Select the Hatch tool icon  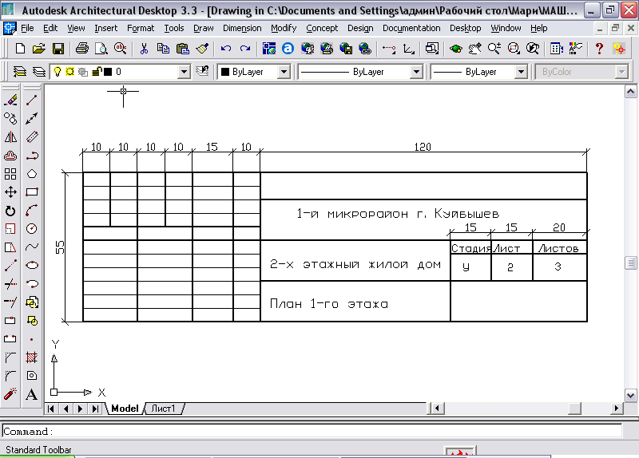click(32, 357)
